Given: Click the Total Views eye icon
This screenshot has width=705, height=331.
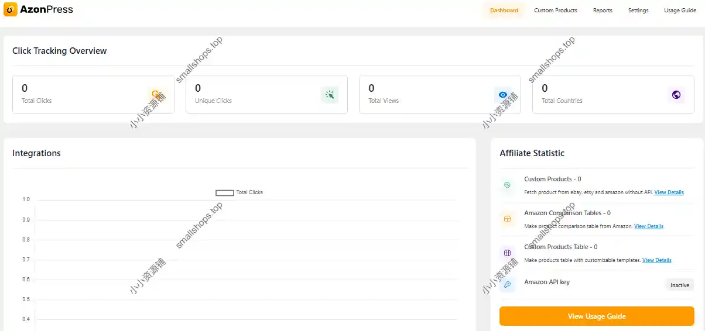Looking at the screenshot, I should tap(503, 95).
